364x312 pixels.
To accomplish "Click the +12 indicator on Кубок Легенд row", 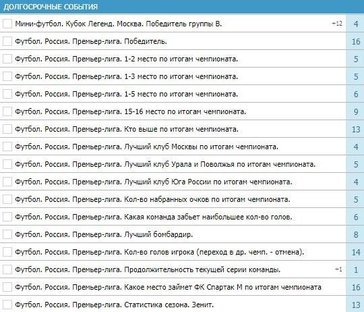I will coord(337,24).
